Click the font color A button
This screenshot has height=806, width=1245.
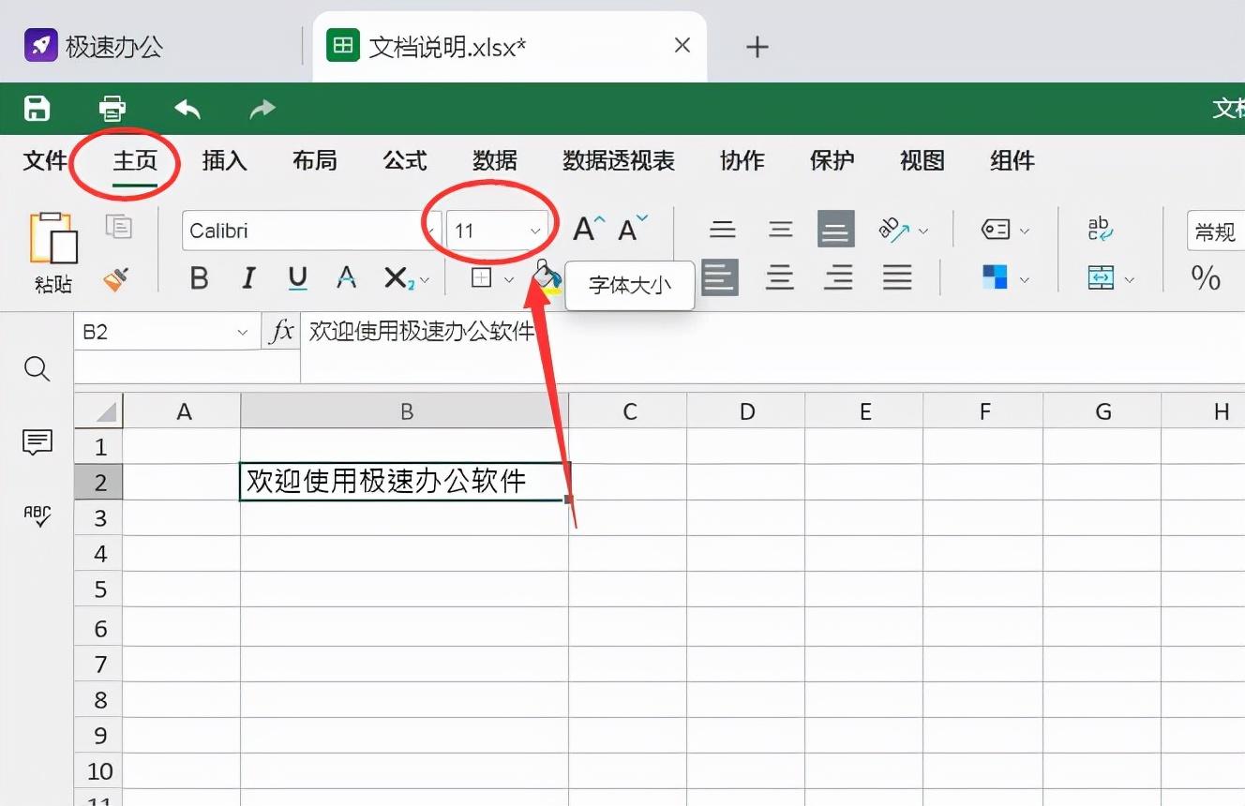coord(347,278)
